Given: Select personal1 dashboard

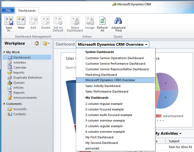Looking at the screenshot, I should click(92, 149).
